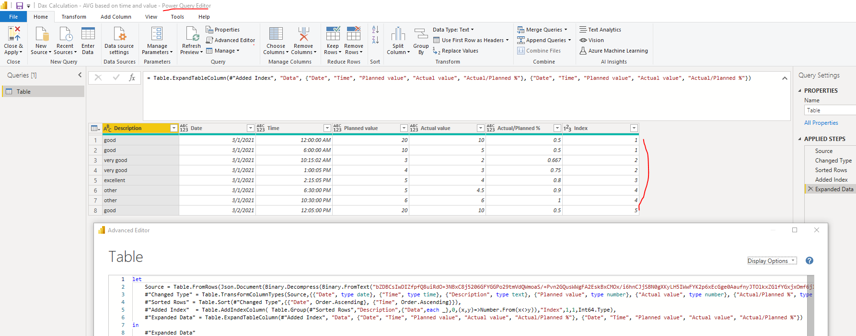The width and height of the screenshot is (856, 336).
Task: Click the Refresh Preview icon
Action: (x=192, y=34)
